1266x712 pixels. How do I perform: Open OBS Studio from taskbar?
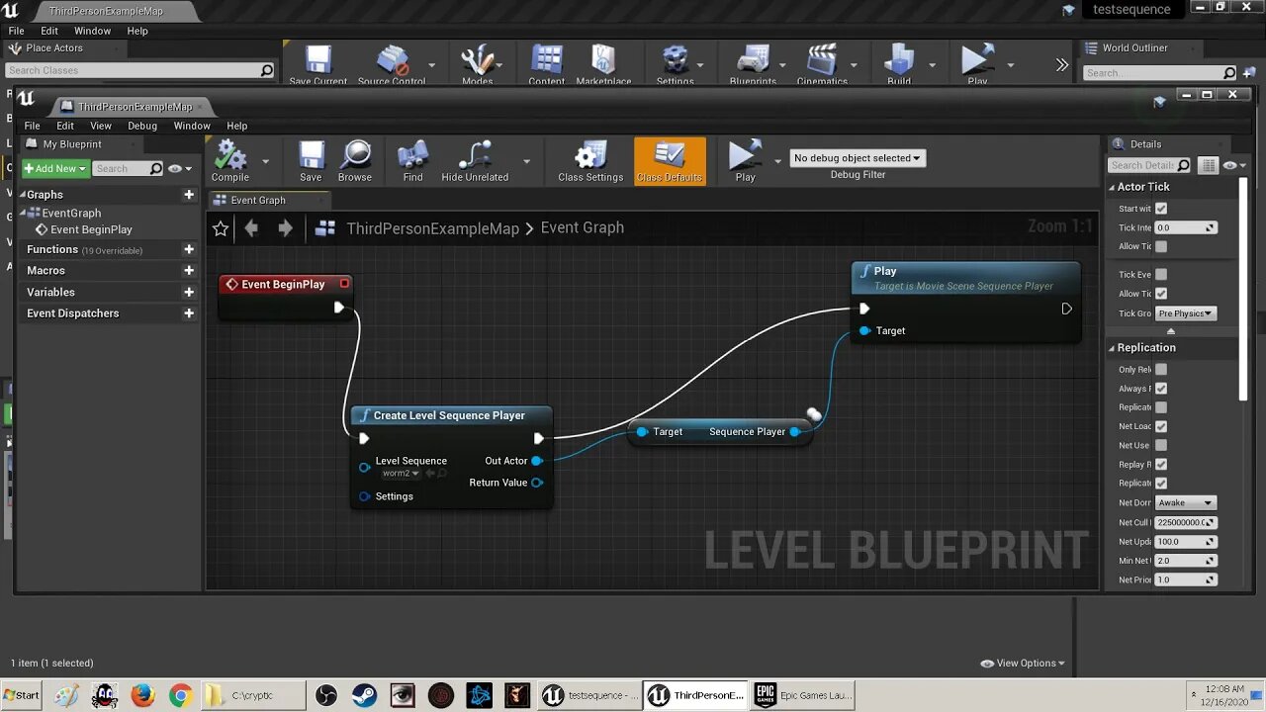click(x=326, y=695)
